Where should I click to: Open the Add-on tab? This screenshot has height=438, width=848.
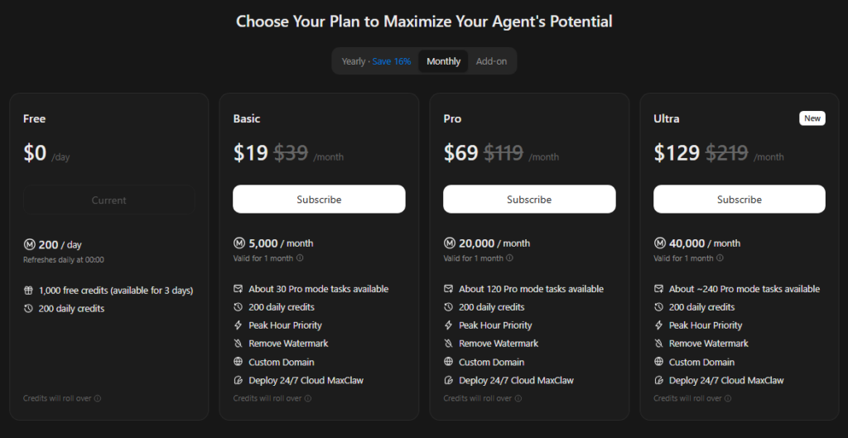pyautogui.click(x=491, y=61)
